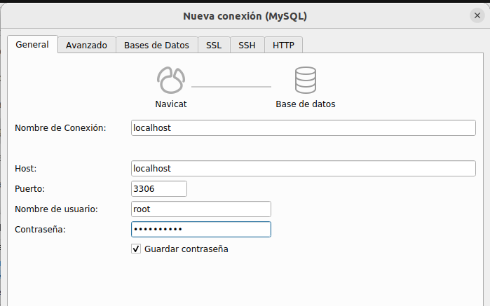Click the database cylinder icon
The width and height of the screenshot is (490, 306).
[305, 81]
